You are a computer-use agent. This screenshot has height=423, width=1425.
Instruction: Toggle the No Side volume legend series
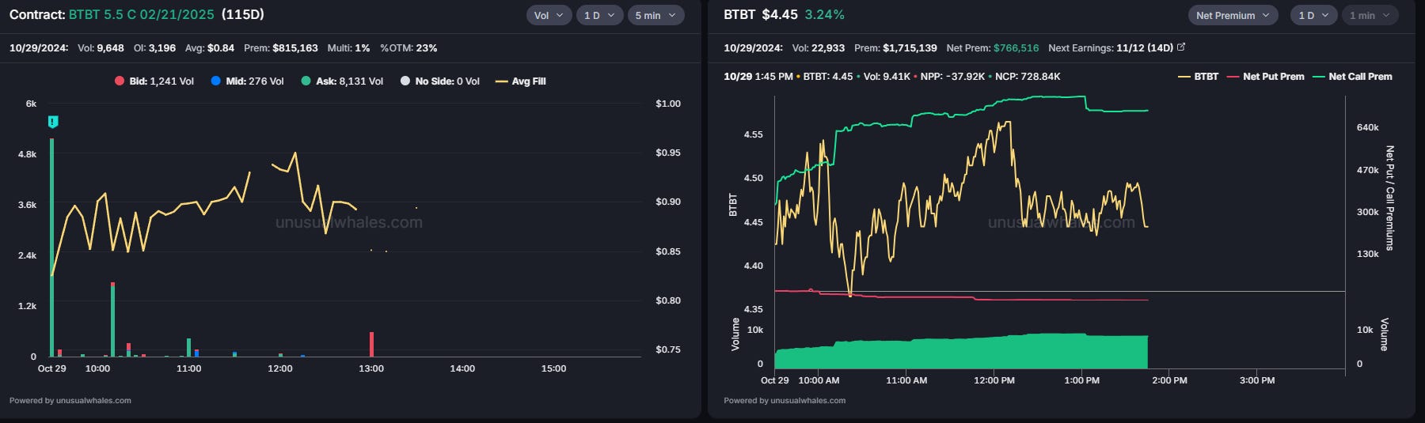tap(440, 81)
